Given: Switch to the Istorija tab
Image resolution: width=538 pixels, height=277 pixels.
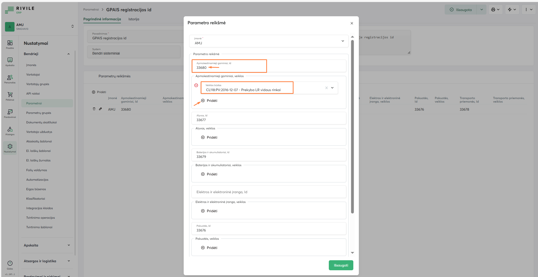Looking at the screenshot, I should click(134, 19).
